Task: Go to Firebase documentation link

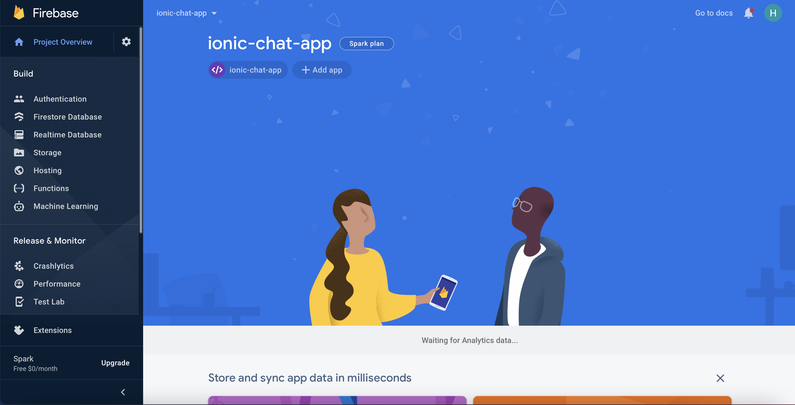Action: pos(714,13)
